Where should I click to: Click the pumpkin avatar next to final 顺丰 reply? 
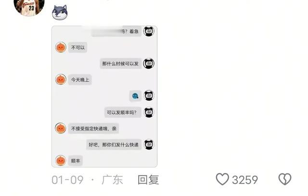pyautogui.click(x=61, y=160)
